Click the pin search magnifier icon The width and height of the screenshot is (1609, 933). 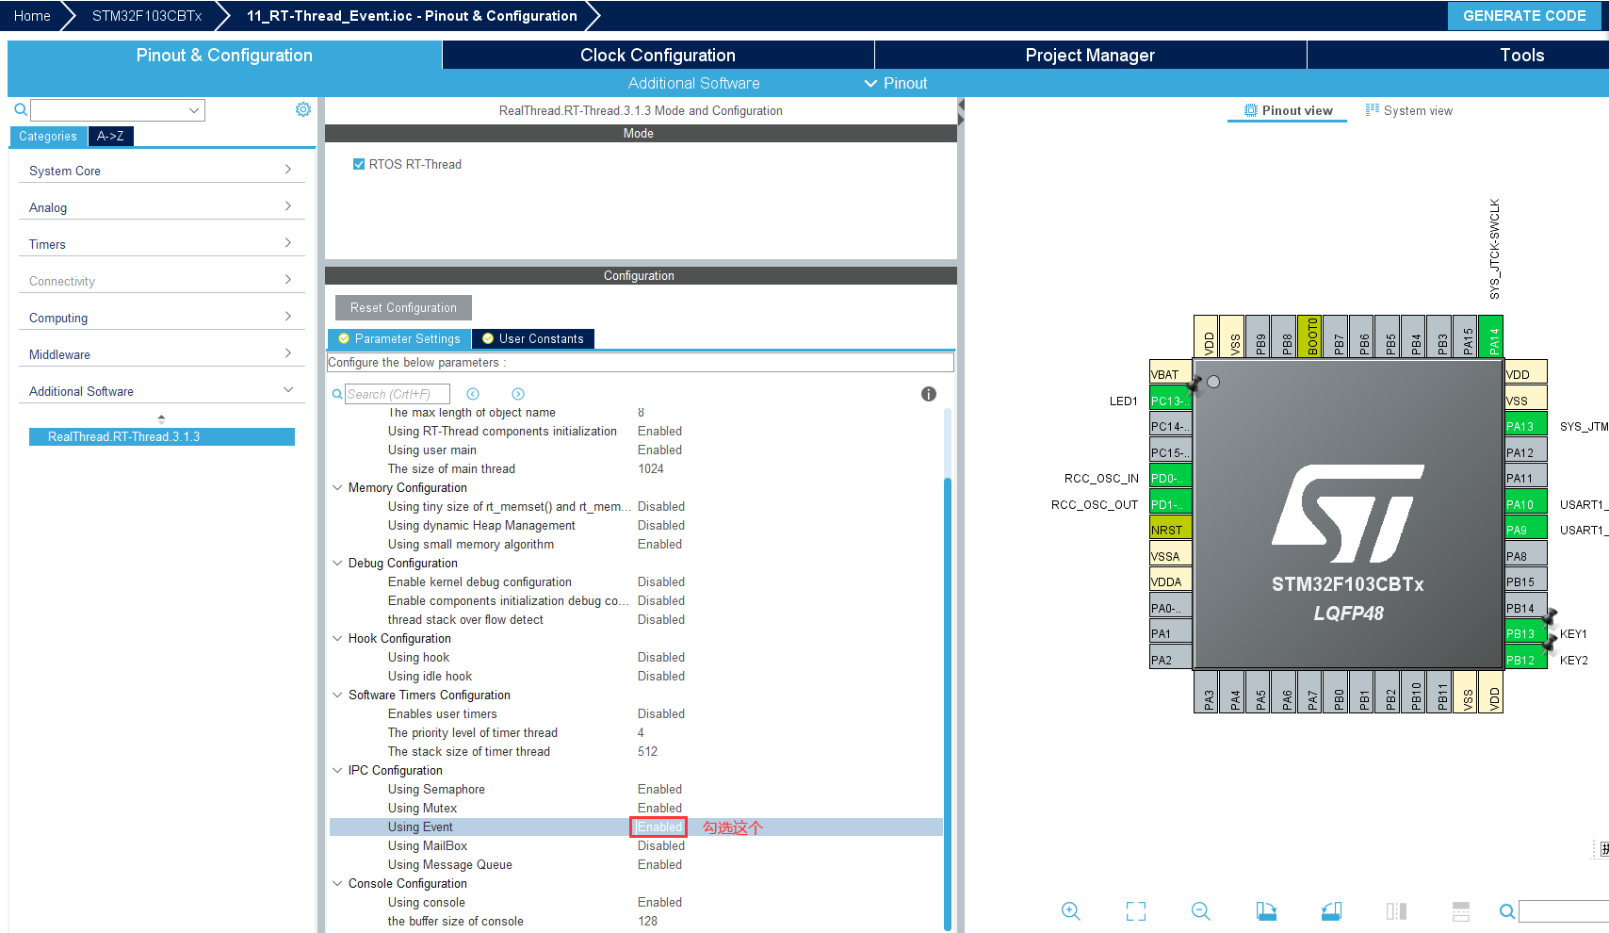[1507, 911]
